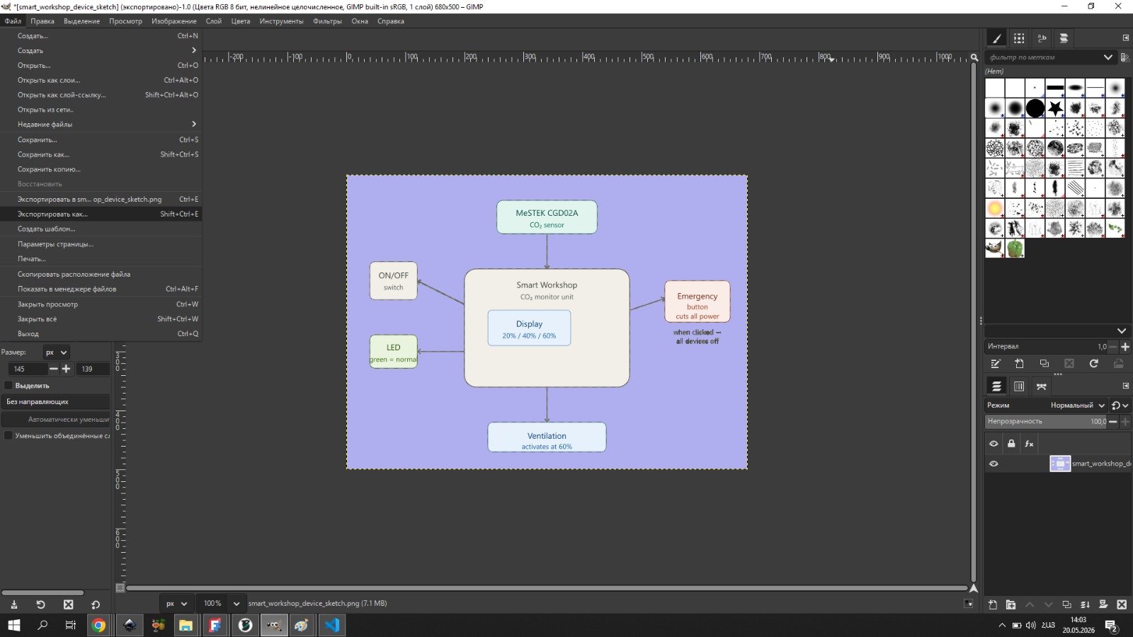The height and width of the screenshot is (637, 1133).
Task: Expand the Недавние файлы submenu
Action: pos(101,124)
